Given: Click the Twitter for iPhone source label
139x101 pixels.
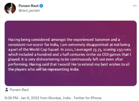Looking at the screenshot, I should click(87, 98).
